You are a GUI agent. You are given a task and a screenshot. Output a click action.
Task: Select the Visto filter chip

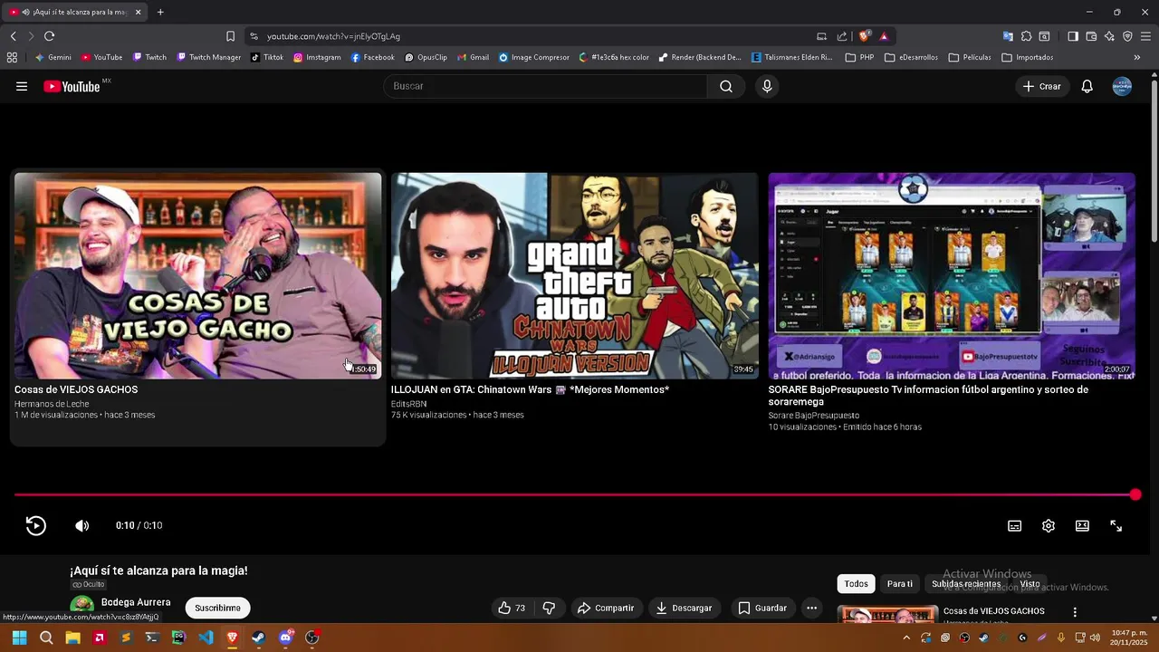[1030, 584]
